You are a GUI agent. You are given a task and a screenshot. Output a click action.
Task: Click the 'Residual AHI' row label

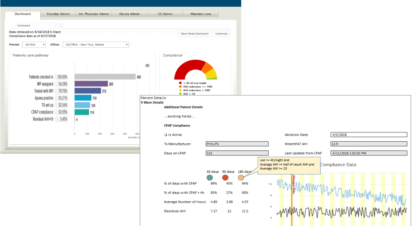(x=175, y=211)
